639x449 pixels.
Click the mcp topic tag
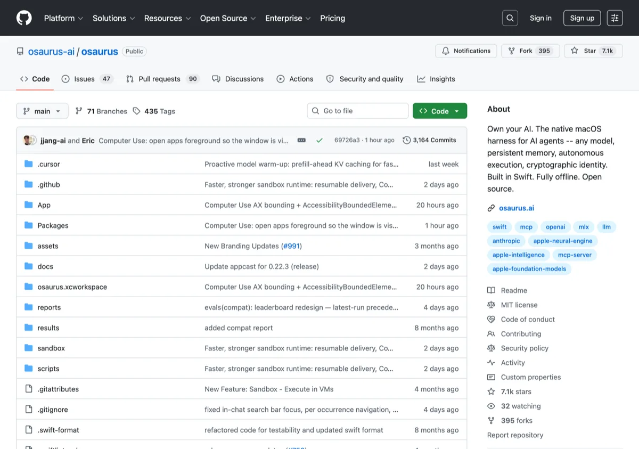526,227
